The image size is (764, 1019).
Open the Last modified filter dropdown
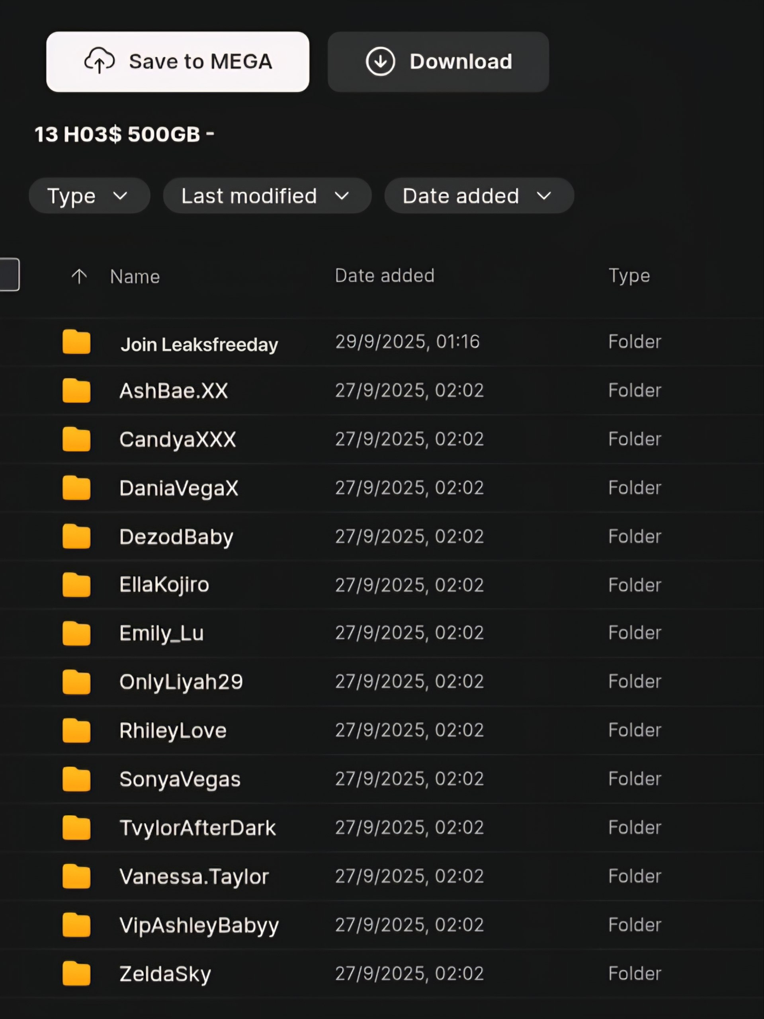tap(267, 196)
